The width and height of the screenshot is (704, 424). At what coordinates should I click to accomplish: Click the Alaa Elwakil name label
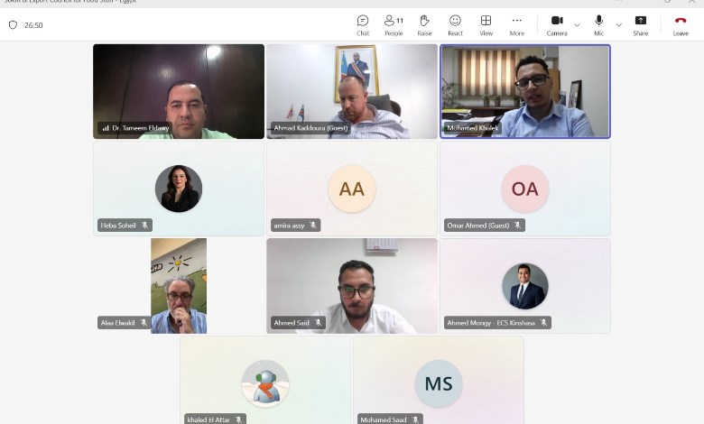[117, 323]
